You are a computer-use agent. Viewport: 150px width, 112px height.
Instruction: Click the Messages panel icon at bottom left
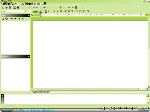pyautogui.click(x=2, y=96)
